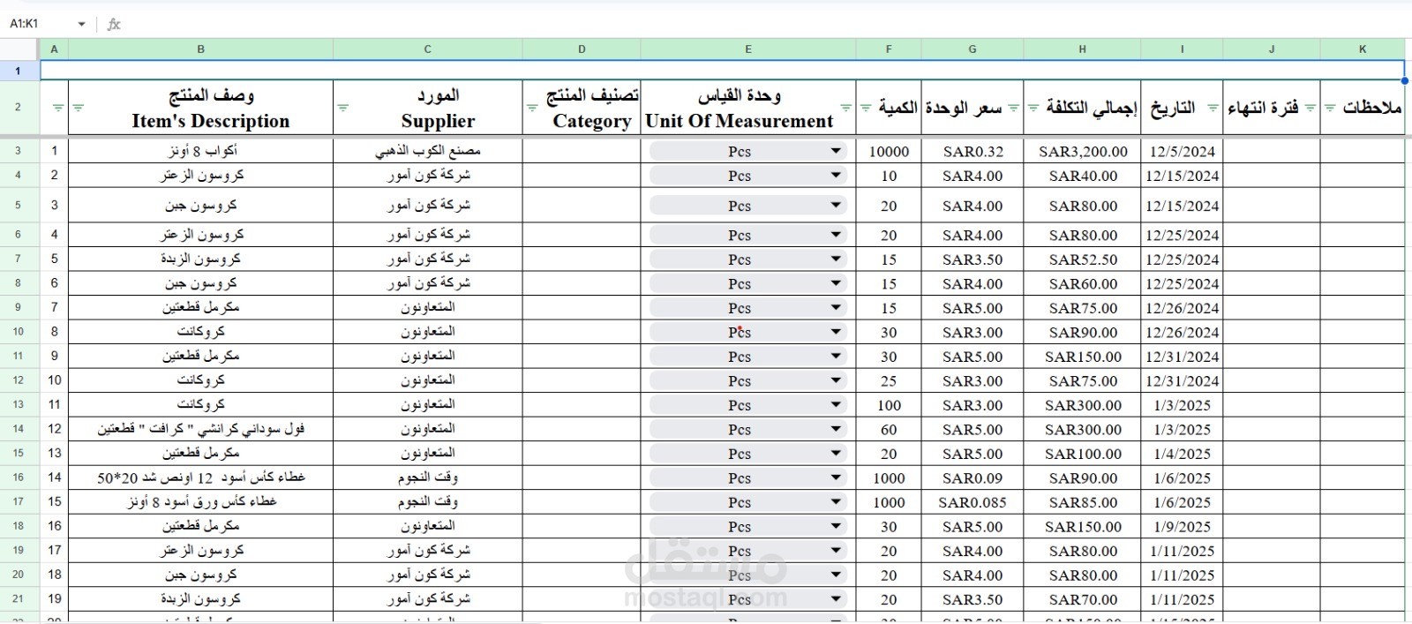Image resolution: width=1412 pixels, height=624 pixels.
Task: Open the Pcs dropdown for item number 11
Action: (835, 405)
